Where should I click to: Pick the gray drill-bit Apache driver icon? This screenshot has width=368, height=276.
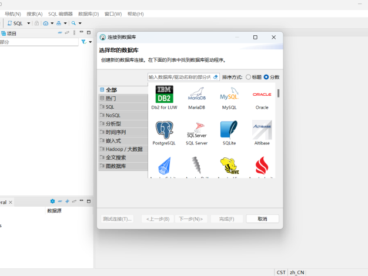point(196,166)
